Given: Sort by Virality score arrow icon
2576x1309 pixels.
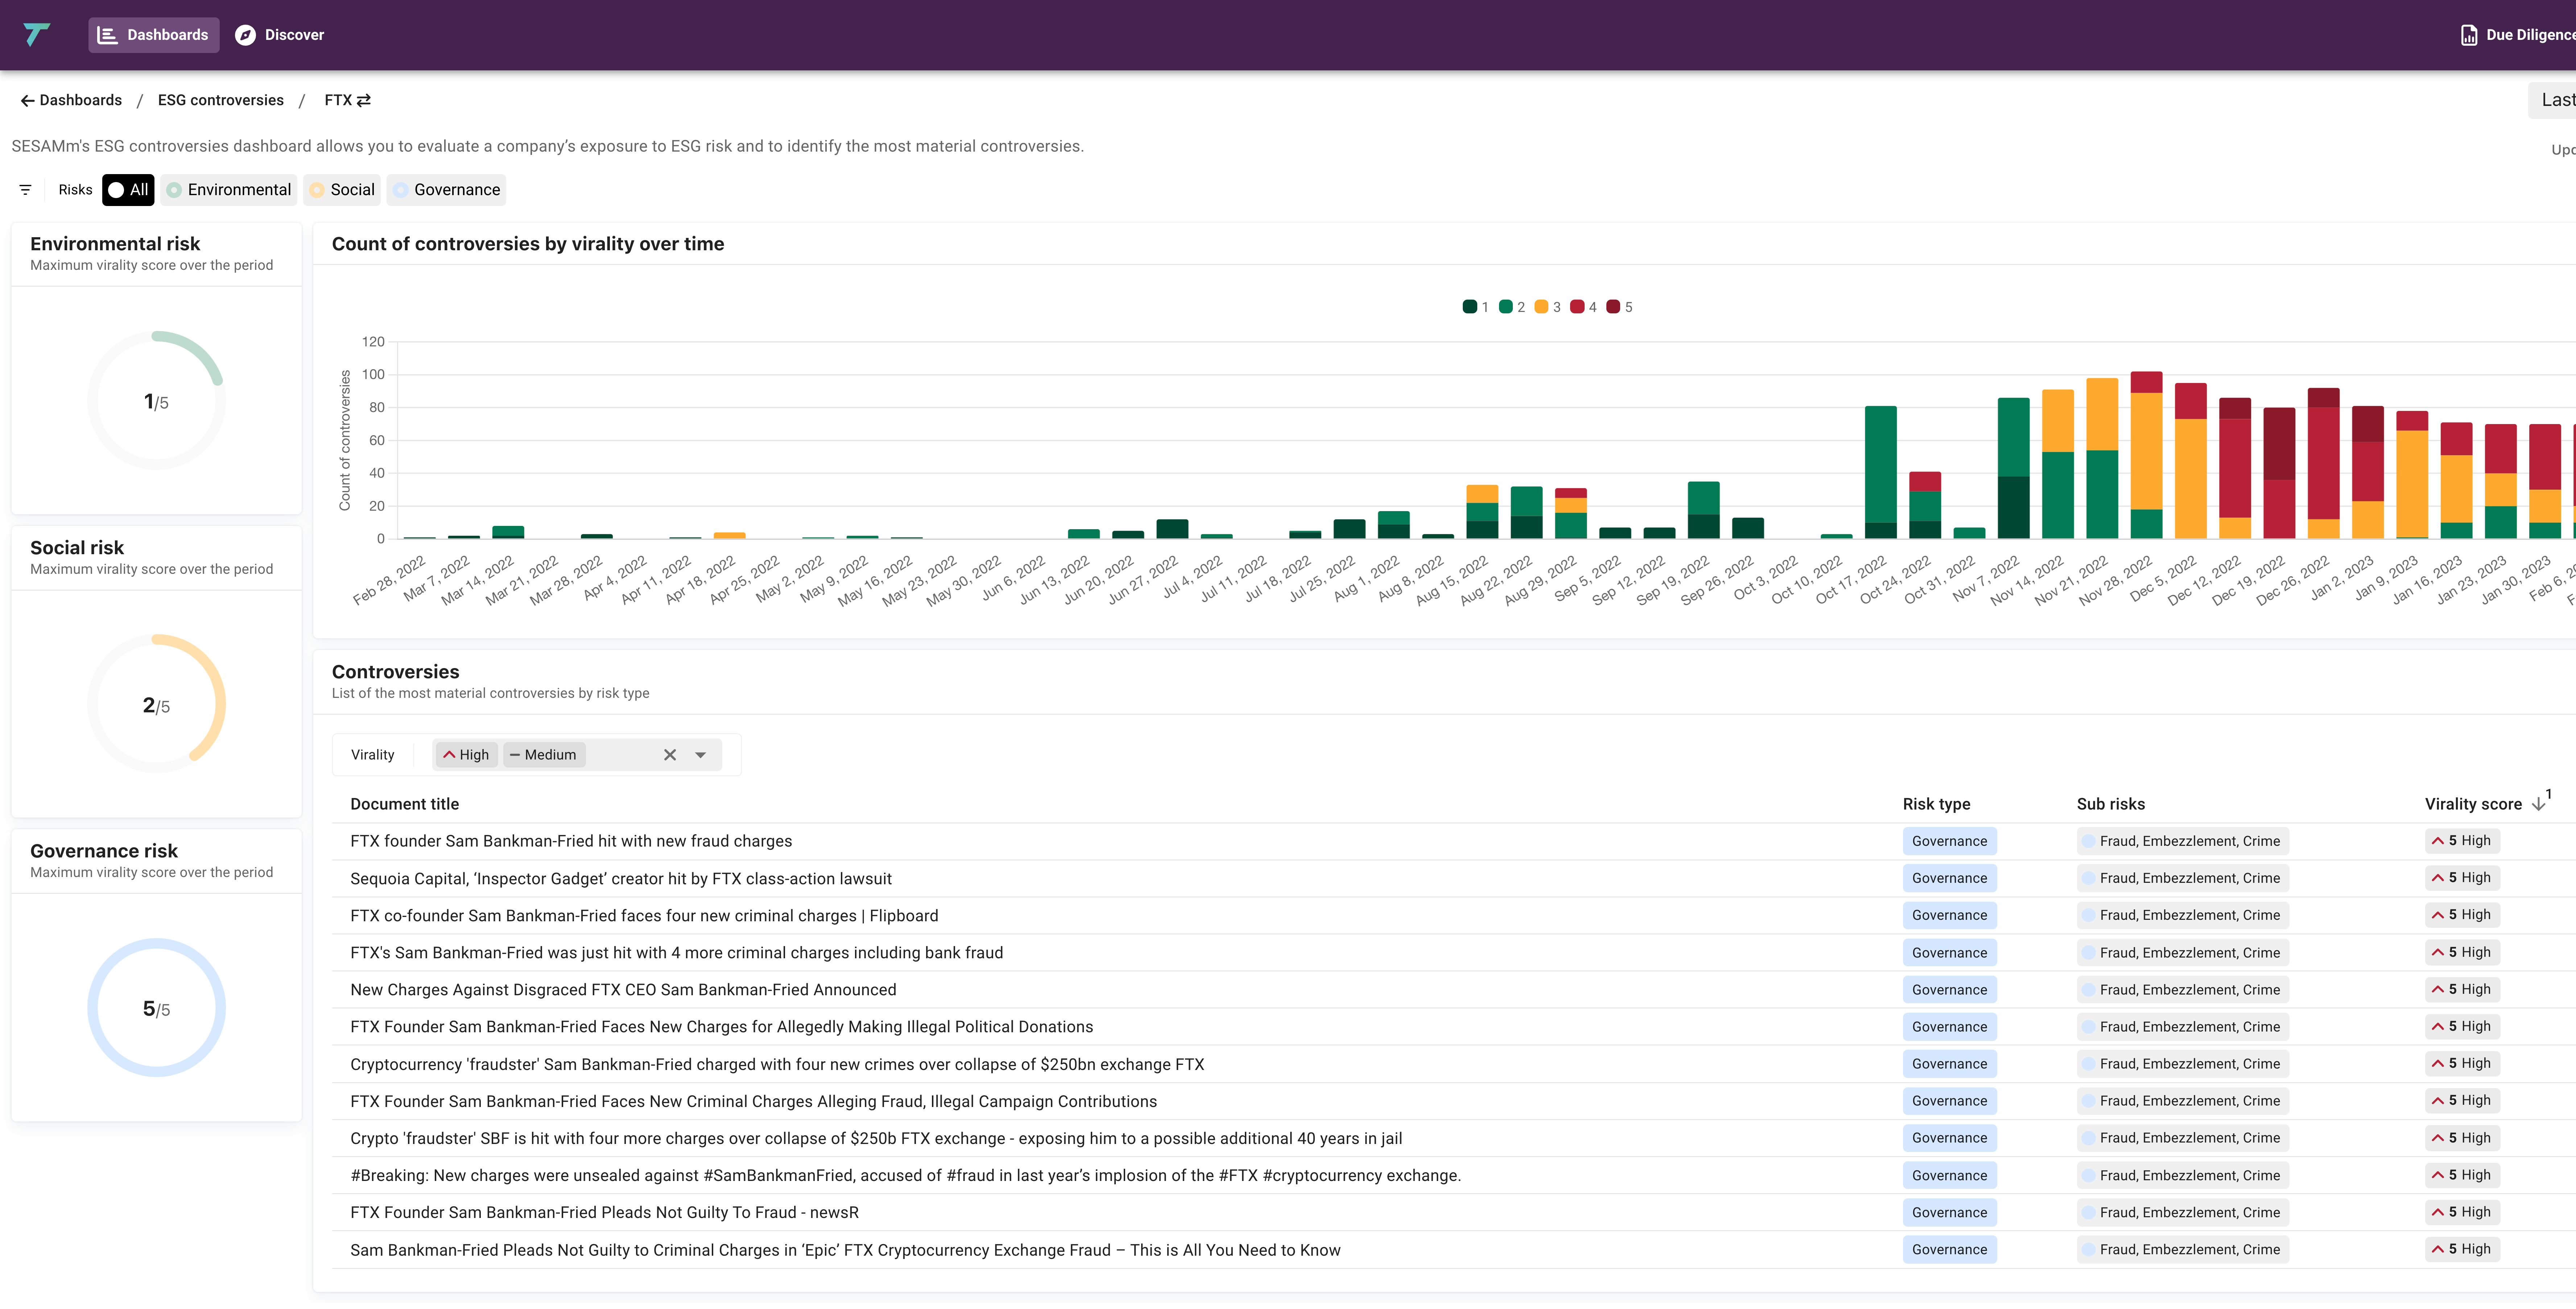Looking at the screenshot, I should 2538,804.
